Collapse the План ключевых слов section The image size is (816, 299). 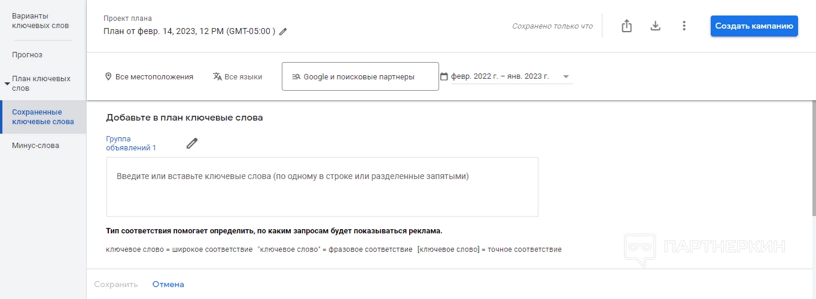pyautogui.click(x=7, y=84)
